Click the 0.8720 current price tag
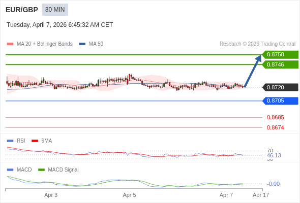Viewport: 300px width, 203px height. (x=280, y=87)
